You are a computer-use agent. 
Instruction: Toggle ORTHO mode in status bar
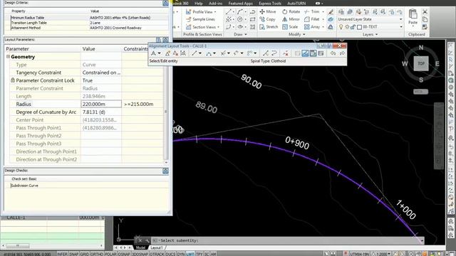point(97,254)
